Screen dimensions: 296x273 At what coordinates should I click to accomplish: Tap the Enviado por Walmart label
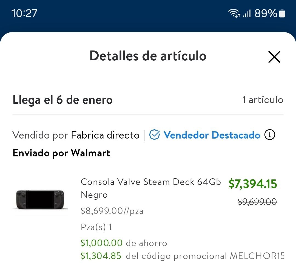(61, 153)
